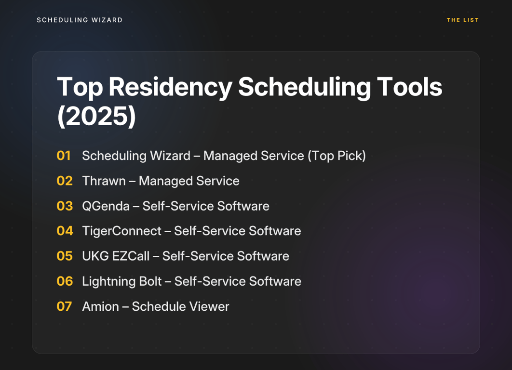Select the Scheduling Wizard – Managed Service row
This screenshot has width=512, height=370.
pyautogui.click(x=211, y=156)
